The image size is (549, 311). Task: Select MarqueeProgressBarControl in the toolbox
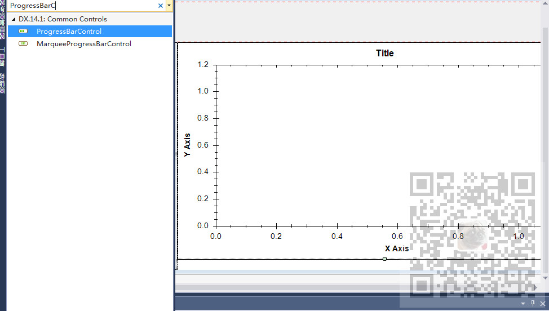[x=90, y=44]
